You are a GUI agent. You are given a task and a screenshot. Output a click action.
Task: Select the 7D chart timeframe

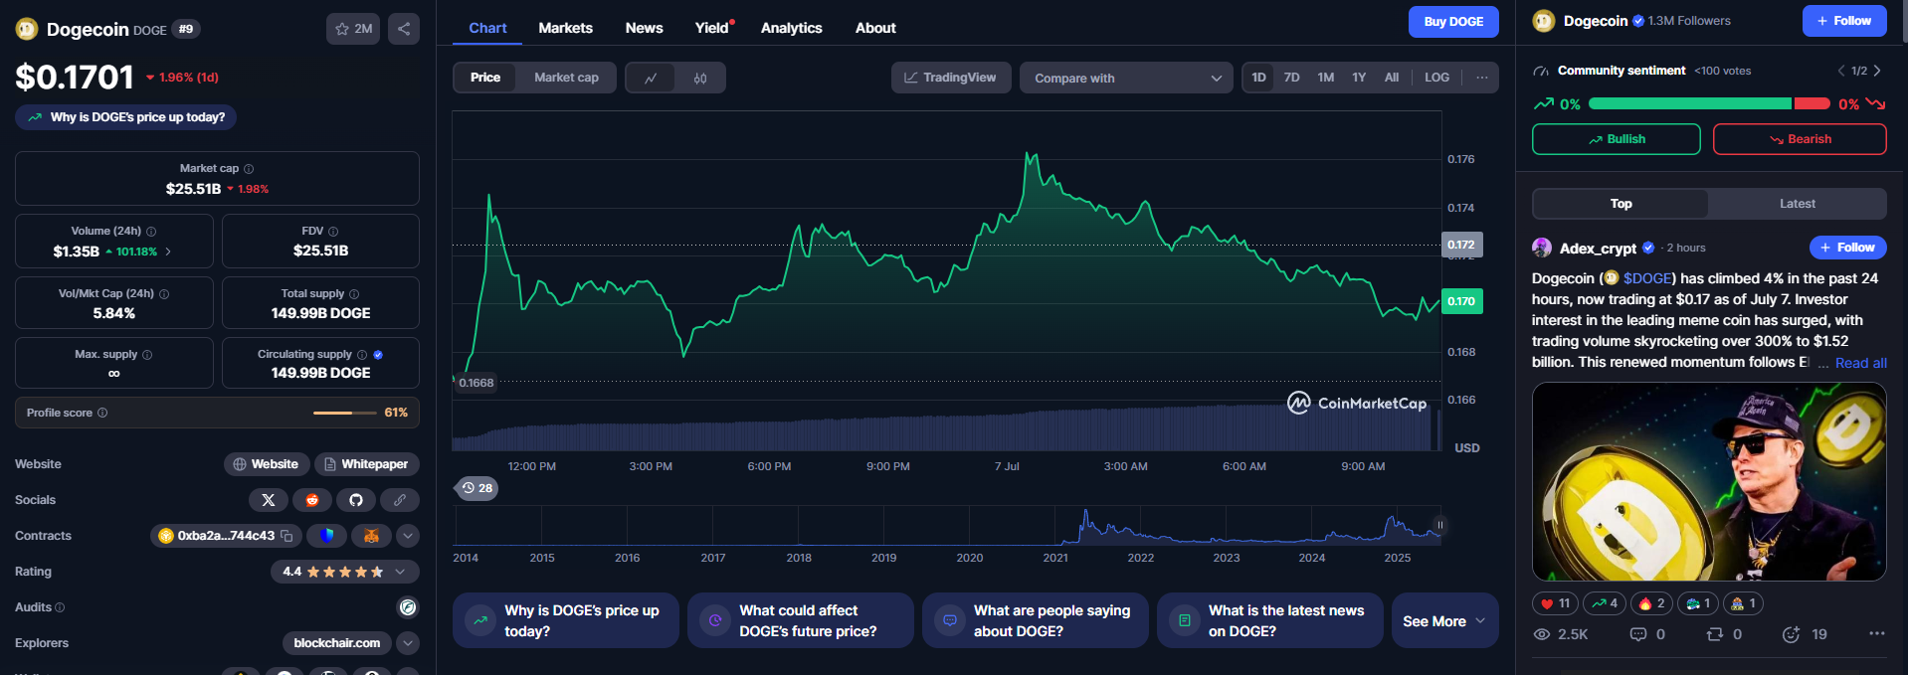[1291, 78]
